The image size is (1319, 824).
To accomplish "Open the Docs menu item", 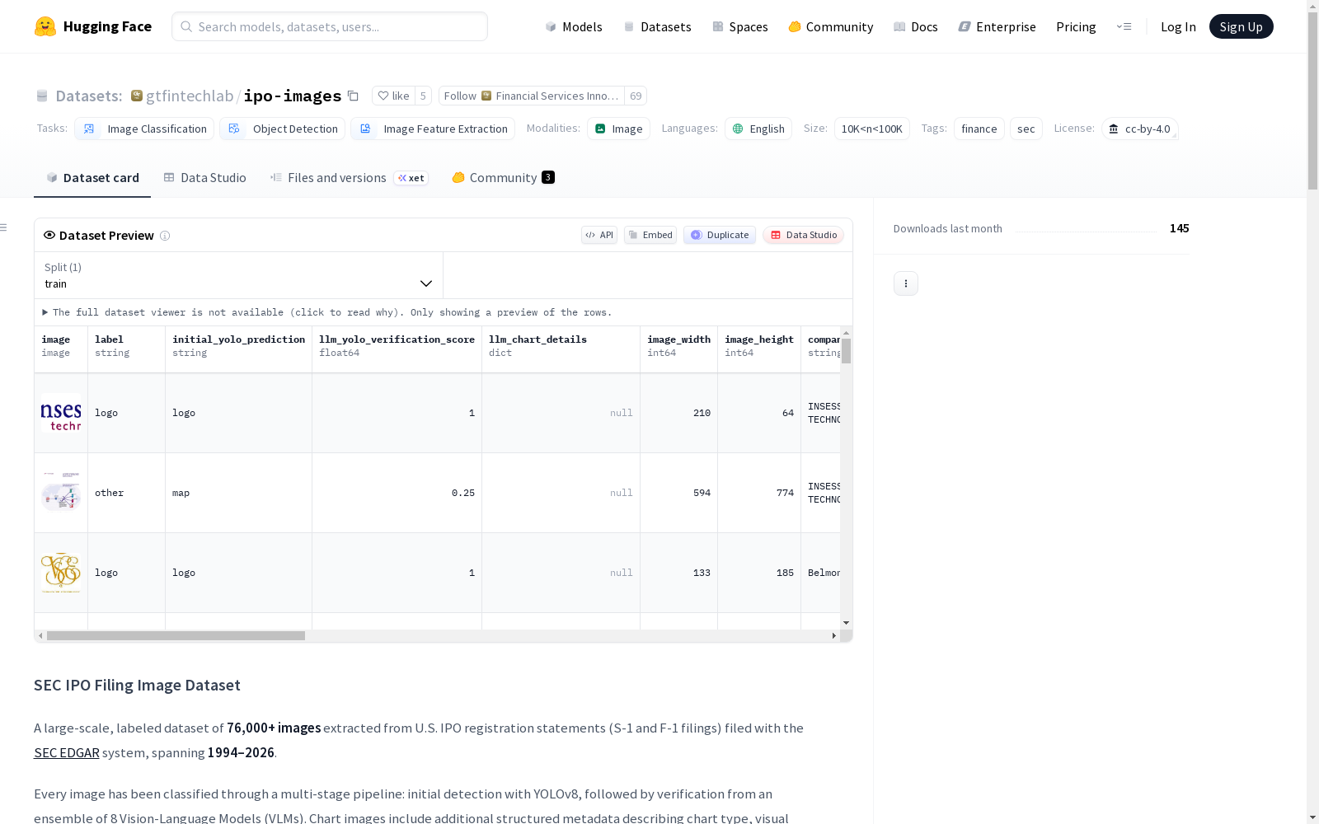I will point(916,26).
